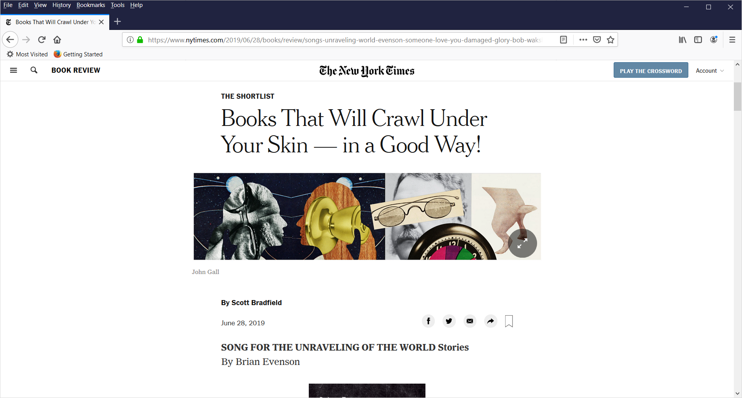Screen dimensions: 742x398
Task: Open the NYT search magnifier
Action: click(34, 70)
